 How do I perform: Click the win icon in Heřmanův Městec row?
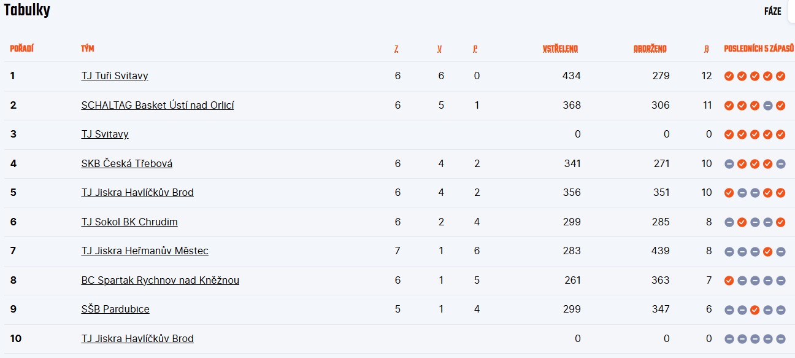pos(767,251)
